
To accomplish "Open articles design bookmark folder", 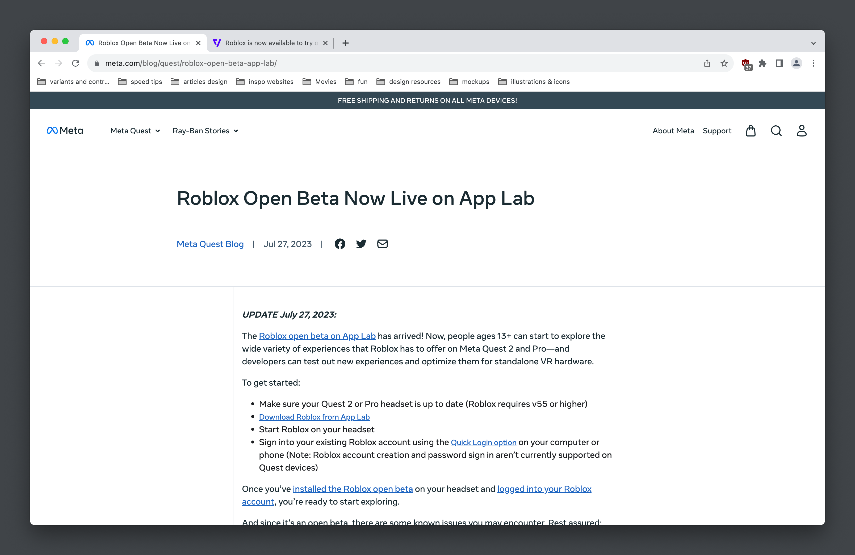I will click(x=199, y=82).
